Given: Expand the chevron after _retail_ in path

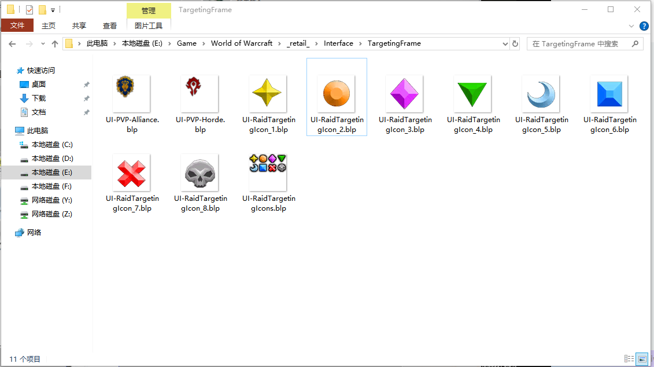Looking at the screenshot, I should click(316, 43).
